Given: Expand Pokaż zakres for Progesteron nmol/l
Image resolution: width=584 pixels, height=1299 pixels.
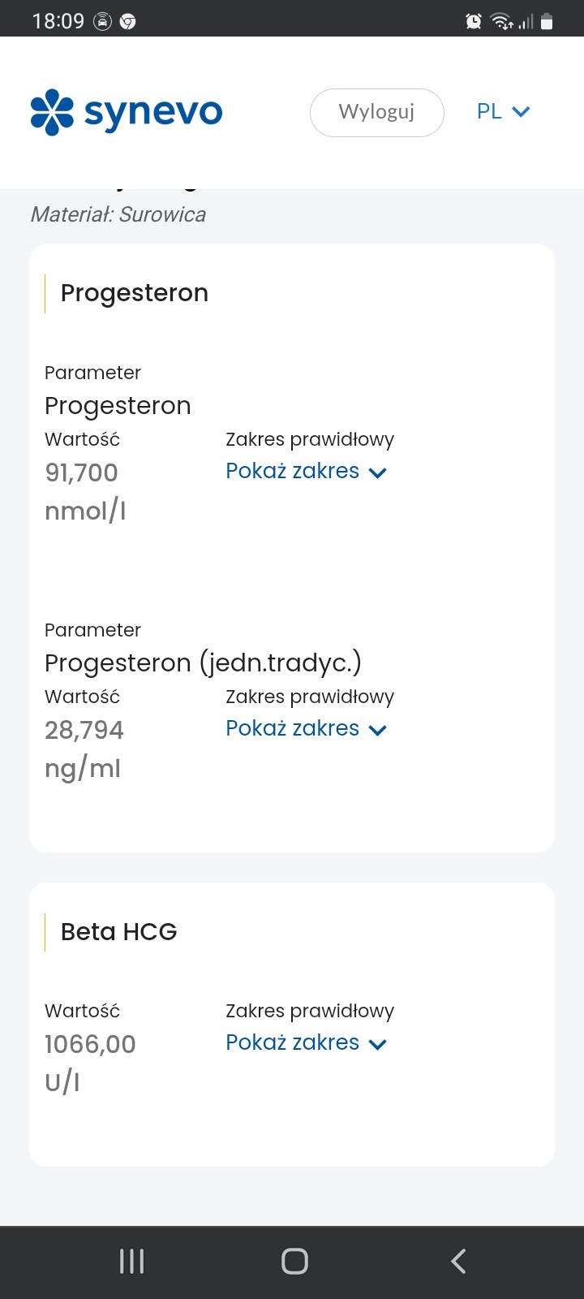Looking at the screenshot, I should click(x=306, y=472).
